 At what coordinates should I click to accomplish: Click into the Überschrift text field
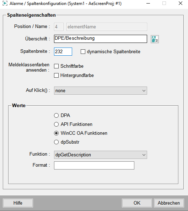[x=101, y=39]
